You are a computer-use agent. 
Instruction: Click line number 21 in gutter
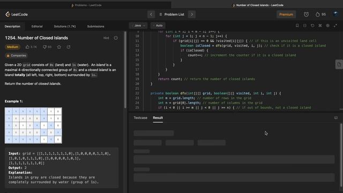[x=137, y=88]
